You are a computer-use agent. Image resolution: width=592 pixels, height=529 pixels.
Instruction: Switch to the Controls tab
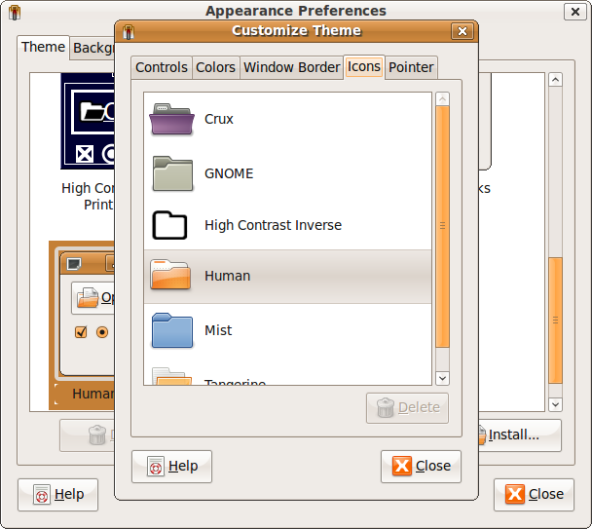tap(162, 67)
